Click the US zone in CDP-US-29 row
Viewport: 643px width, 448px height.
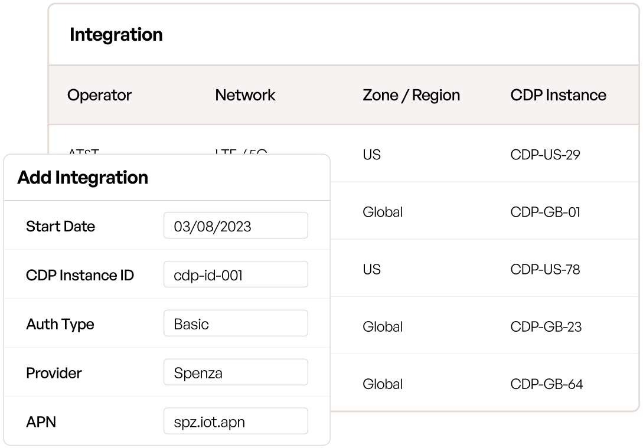pyautogui.click(x=371, y=155)
